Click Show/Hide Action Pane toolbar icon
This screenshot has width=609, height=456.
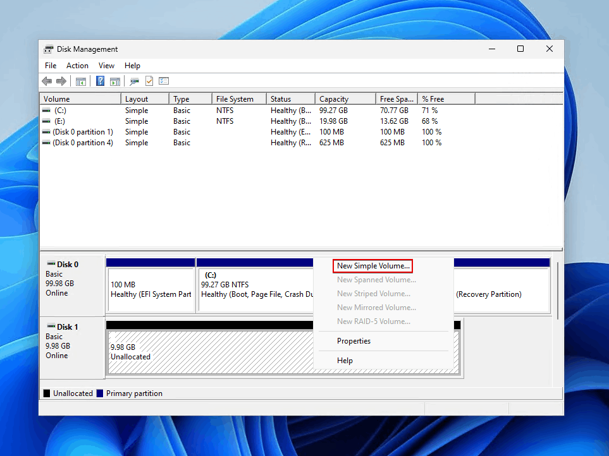[115, 81]
